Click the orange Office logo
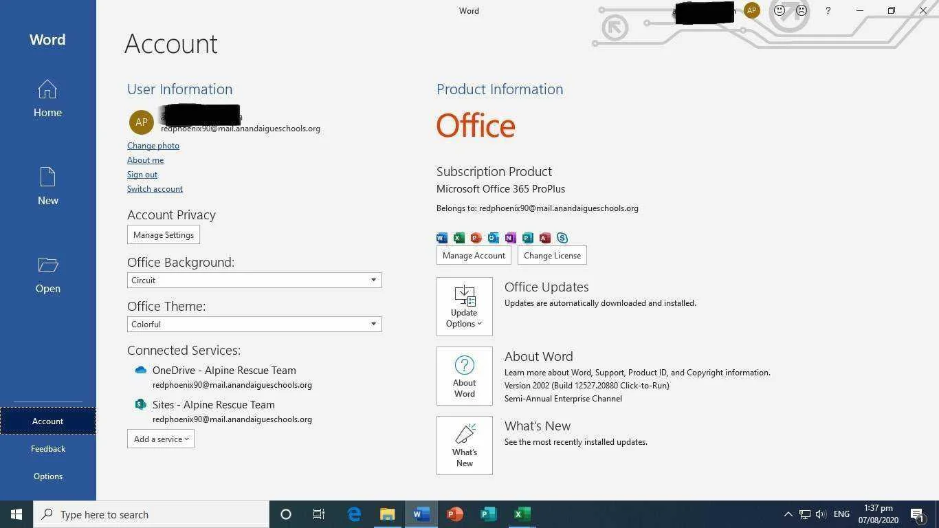This screenshot has height=528, width=939. pyautogui.click(x=476, y=126)
